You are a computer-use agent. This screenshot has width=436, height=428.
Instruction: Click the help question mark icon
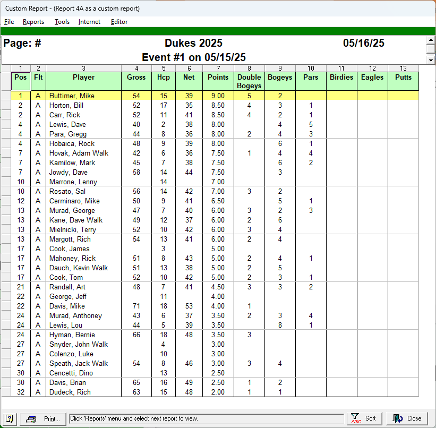[10, 418]
